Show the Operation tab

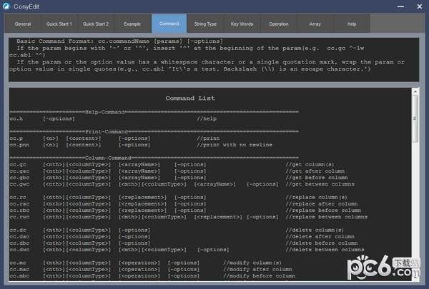(x=278, y=24)
